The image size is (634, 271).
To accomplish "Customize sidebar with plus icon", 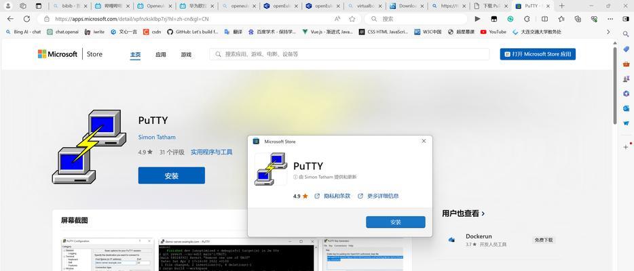I will tap(626, 147).
